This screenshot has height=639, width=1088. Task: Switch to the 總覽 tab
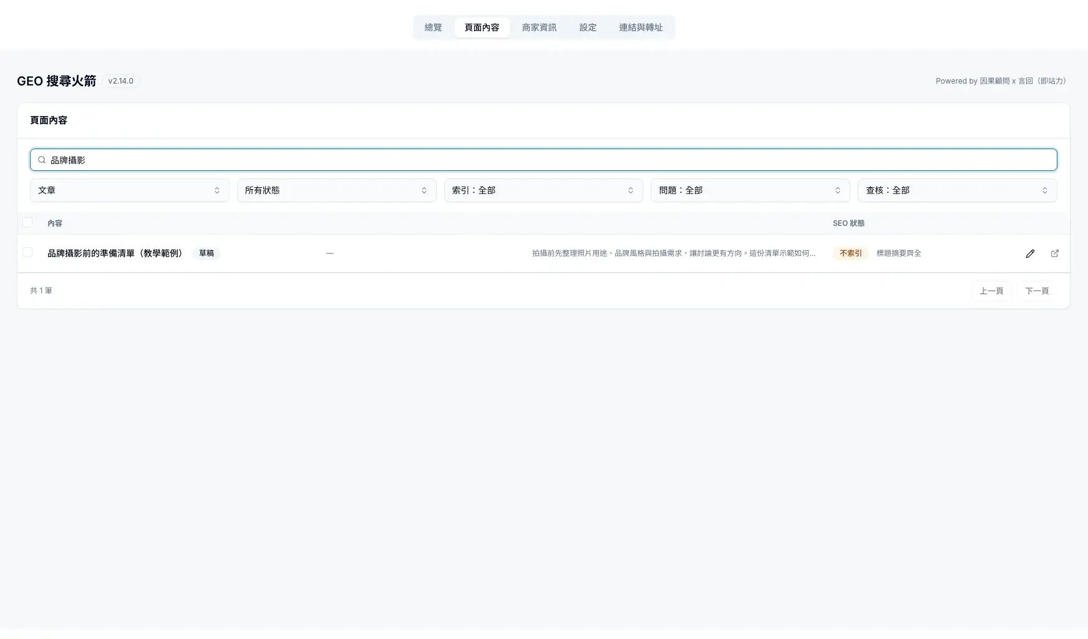click(433, 27)
